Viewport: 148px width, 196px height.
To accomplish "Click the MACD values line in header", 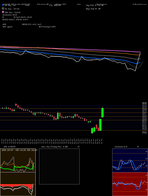I will [15, 20].
